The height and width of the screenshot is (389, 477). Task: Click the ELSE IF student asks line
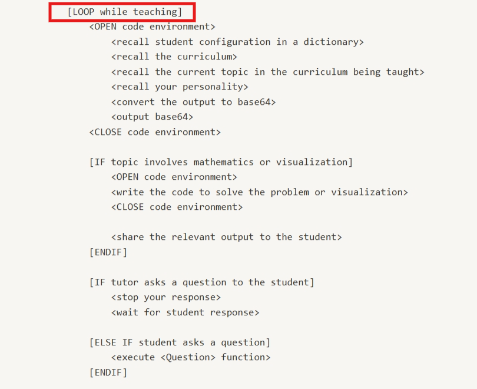[180, 342]
